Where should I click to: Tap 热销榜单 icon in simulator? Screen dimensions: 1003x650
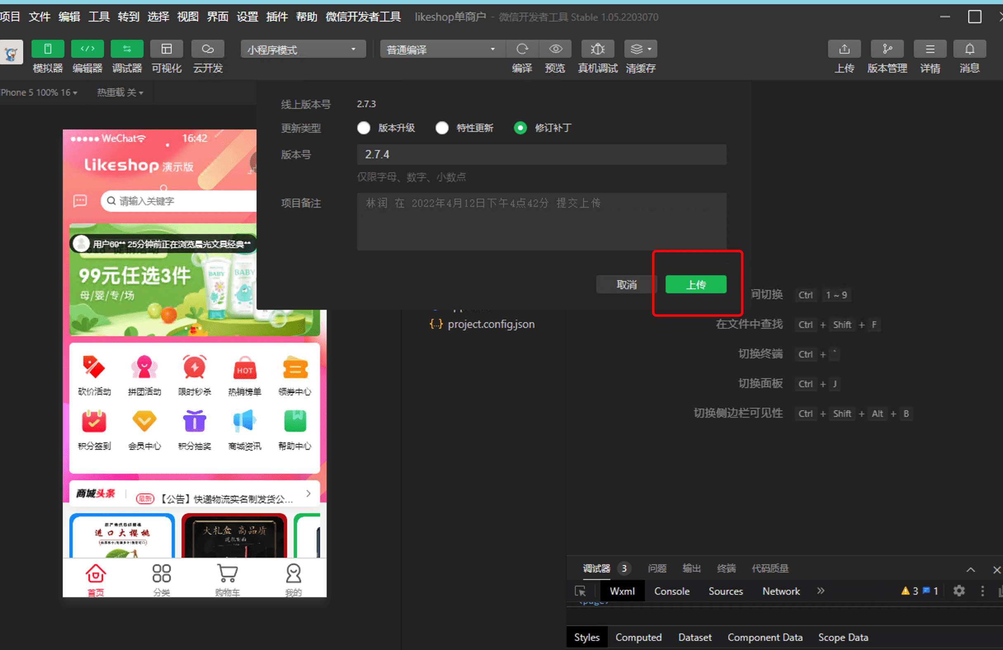pyautogui.click(x=245, y=367)
